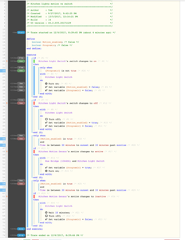Click the 'execute' keyword on line 18
185x240 pixels.
(31, 55)
